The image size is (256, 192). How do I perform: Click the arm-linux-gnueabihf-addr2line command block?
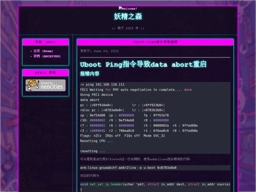click(x=155, y=168)
